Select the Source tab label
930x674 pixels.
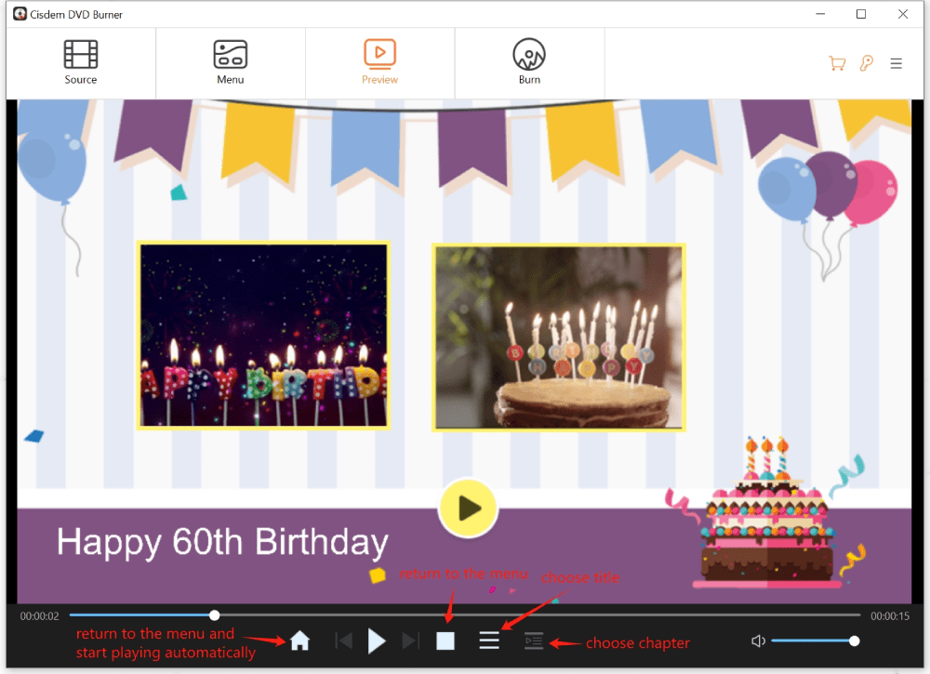[81, 79]
